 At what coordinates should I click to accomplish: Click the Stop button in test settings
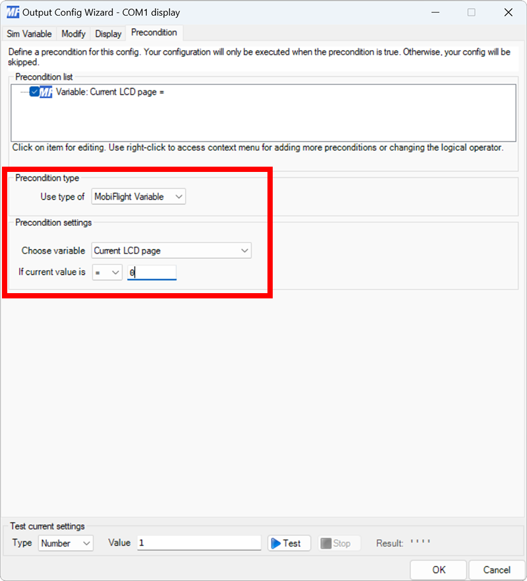(338, 543)
